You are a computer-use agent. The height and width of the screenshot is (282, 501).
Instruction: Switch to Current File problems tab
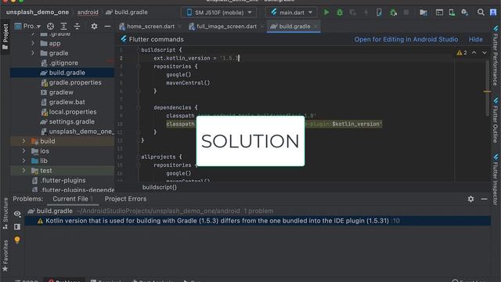[73, 199]
